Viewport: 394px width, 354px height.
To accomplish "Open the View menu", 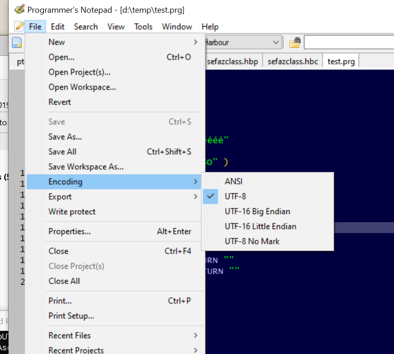I will (x=116, y=27).
